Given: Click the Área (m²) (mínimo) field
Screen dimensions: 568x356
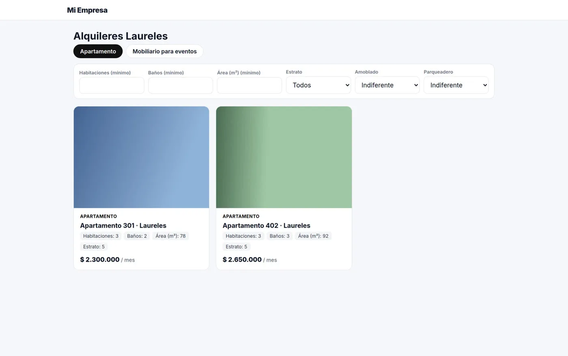Looking at the screenshot, I should (250, 85).
